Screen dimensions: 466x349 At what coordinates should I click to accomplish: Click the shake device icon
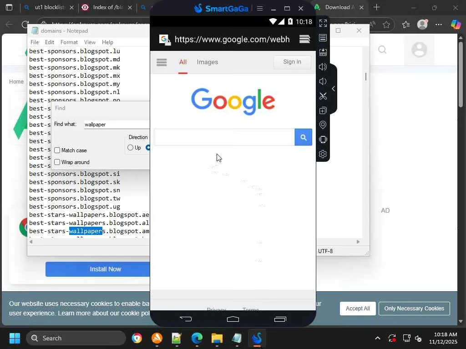pos(323,140)
